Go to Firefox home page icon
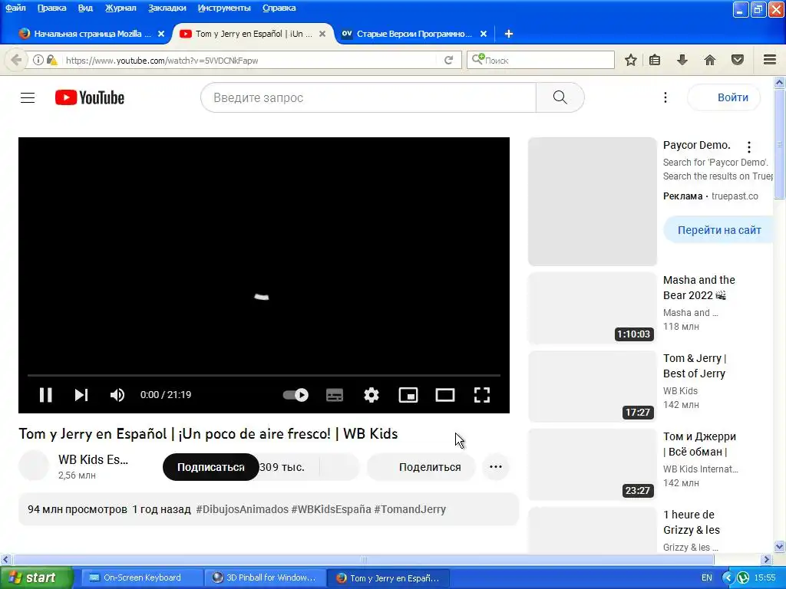This screenshot has width=786, height=589. 710,60
